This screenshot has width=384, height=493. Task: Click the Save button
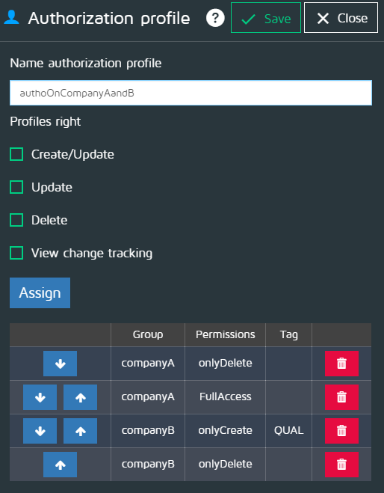coord(266,18)
